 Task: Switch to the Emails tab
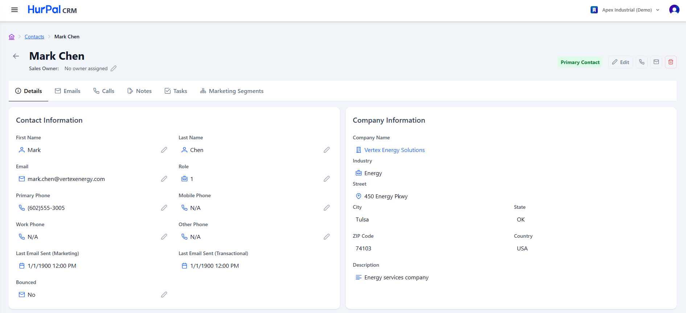[67, 91]
